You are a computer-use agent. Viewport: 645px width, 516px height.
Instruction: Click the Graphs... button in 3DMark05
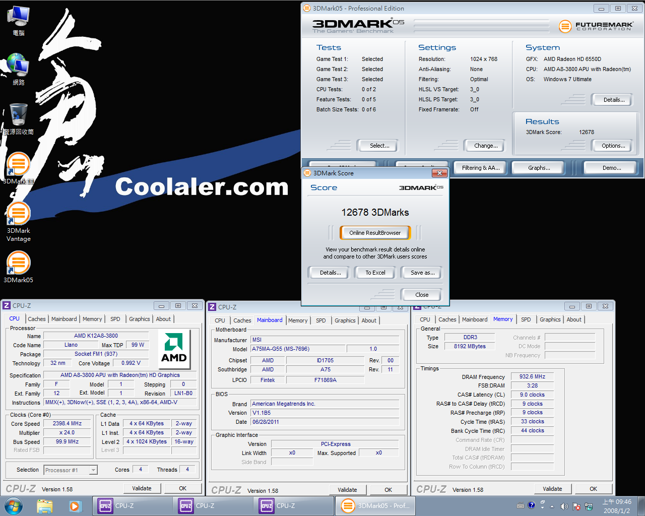pyautogui.click(x=539, y=168)
